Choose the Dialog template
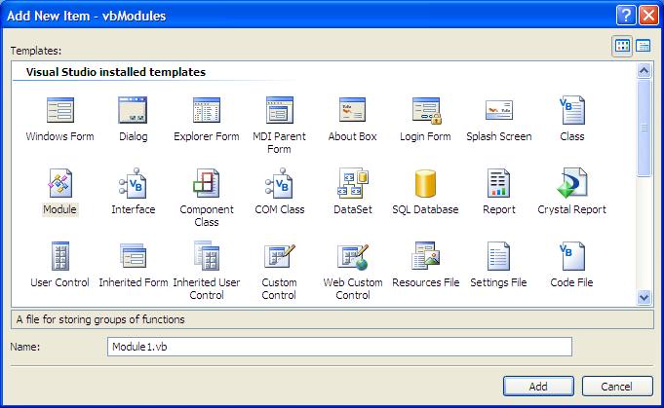The height and width of the screenshot is (408, 664). click(x=133, y=111)
